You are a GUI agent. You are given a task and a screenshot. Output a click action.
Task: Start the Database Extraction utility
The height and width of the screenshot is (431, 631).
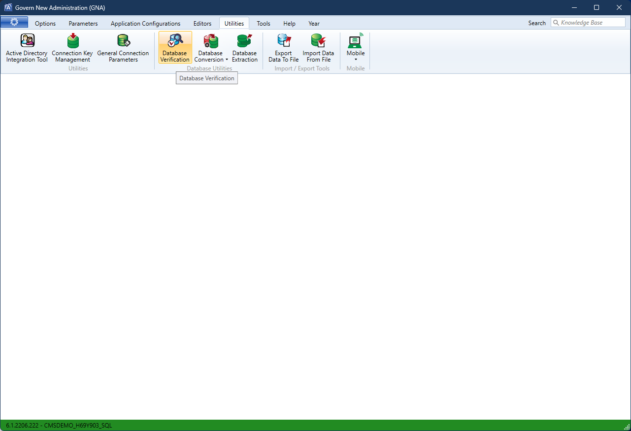(245, 48)
